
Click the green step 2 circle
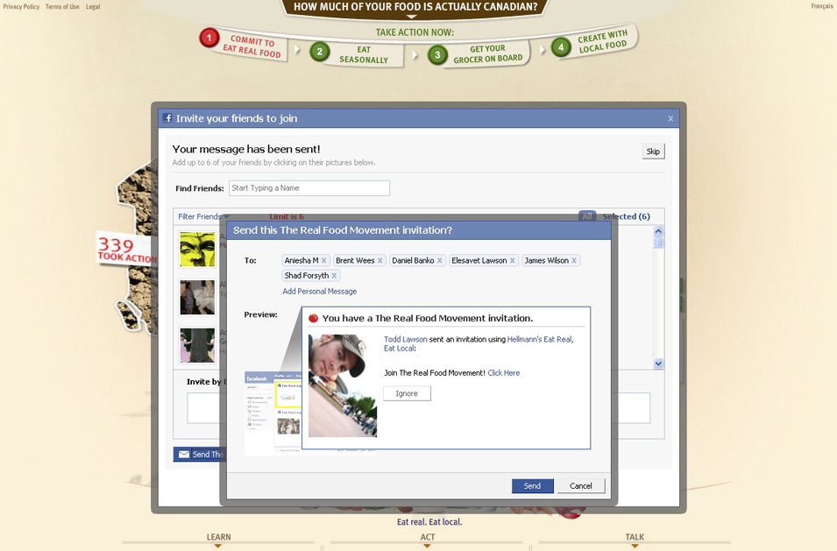[x=320, y=52]
